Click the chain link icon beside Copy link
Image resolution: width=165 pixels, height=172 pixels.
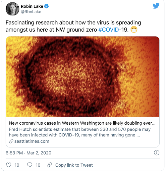pyautogui.click(x=49, y=165)
